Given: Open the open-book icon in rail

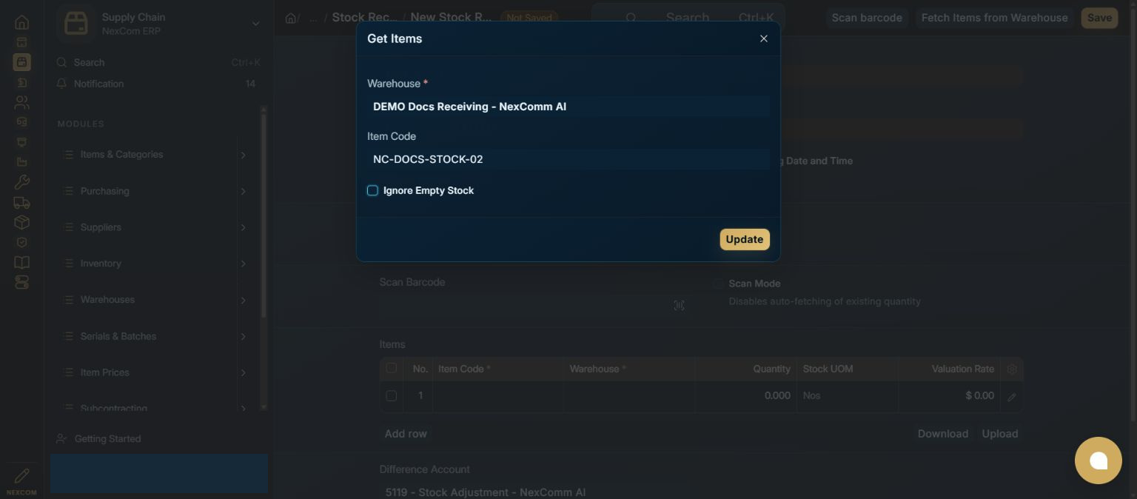Looking at the screenshot, I should (x=21, y=262).
